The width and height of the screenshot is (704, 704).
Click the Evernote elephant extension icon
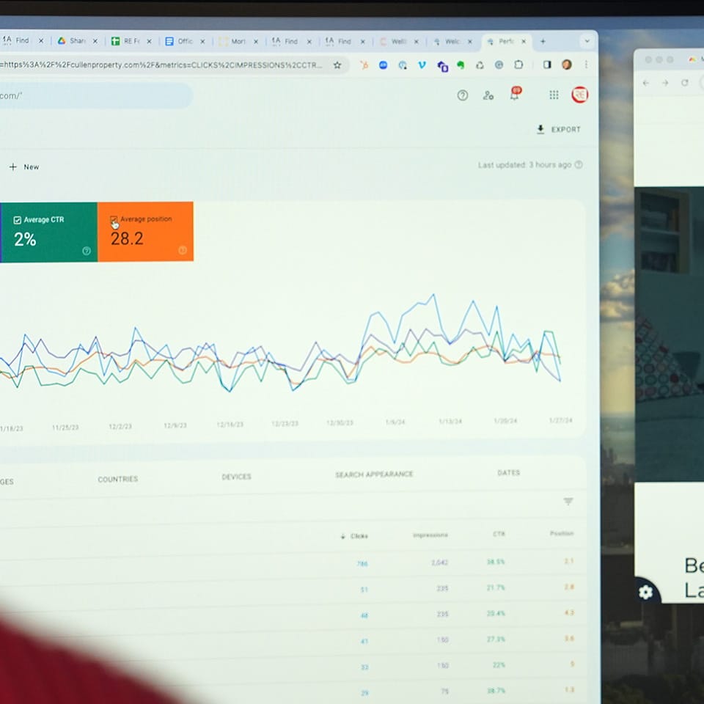[x=461, y=65]
